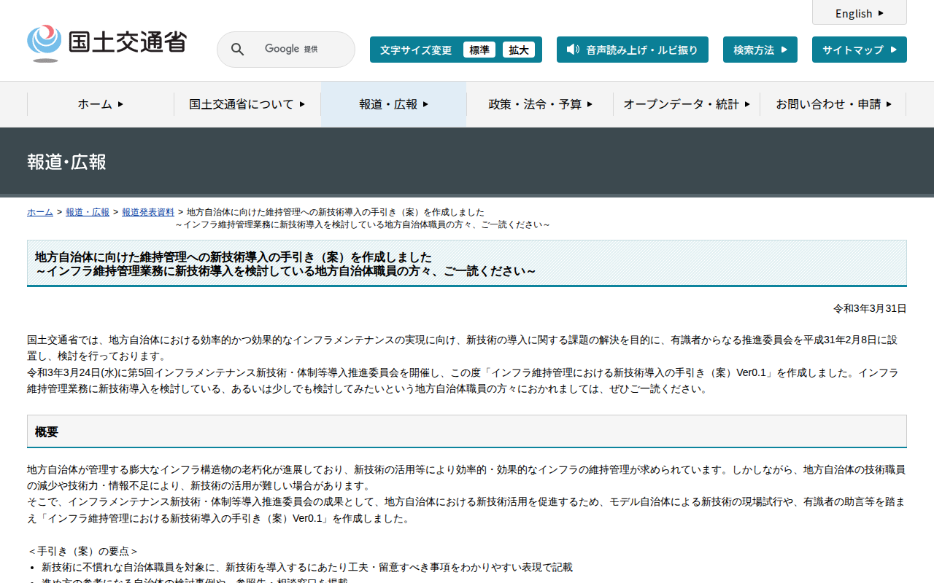Open the 報道発表資料 breadcrumb link
Viewport: 934px width, 583px height.
click(x=148, y=212)
